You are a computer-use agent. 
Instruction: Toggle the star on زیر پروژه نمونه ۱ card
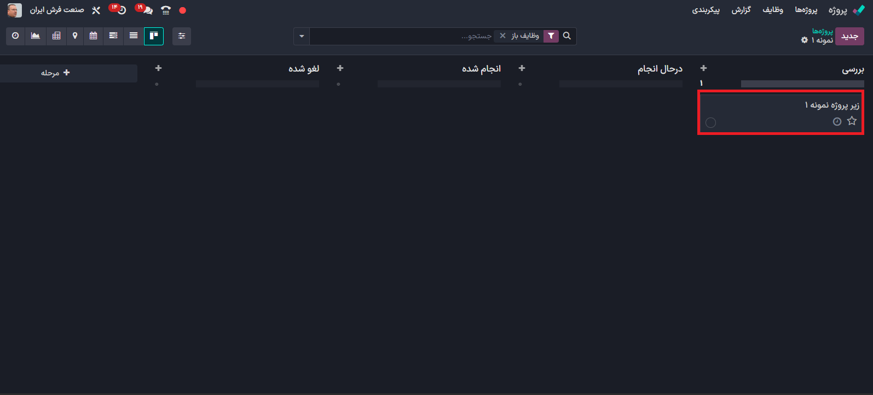852,121
